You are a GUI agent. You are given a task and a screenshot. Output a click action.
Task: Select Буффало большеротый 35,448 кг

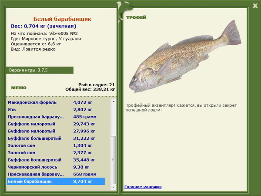pos(56,160)
